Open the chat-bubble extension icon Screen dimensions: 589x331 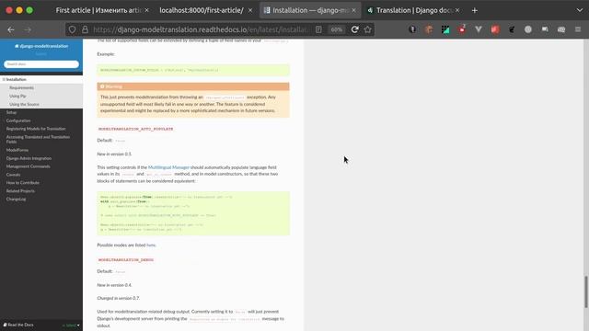click(x=545, y=29)
